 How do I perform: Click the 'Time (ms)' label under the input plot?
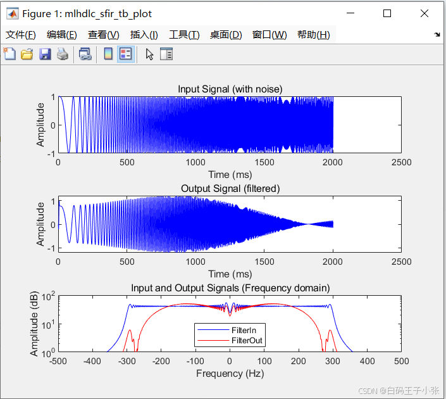(x=230, y=175)
